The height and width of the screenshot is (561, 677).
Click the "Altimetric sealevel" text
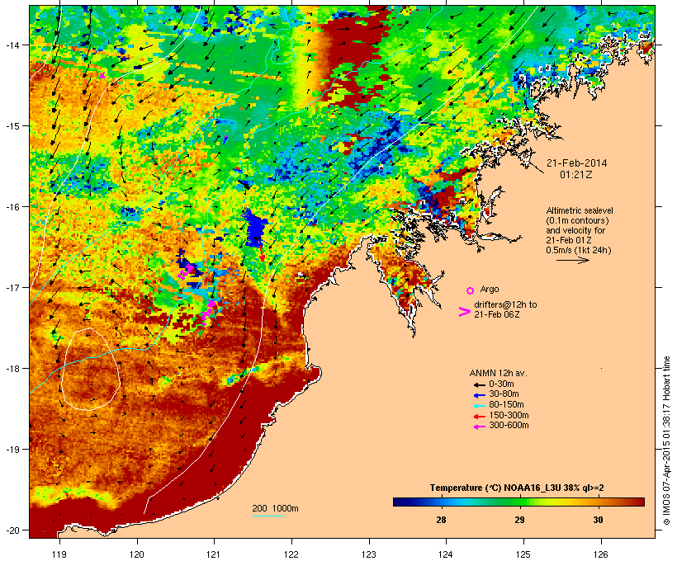click(x=580, y=210)
